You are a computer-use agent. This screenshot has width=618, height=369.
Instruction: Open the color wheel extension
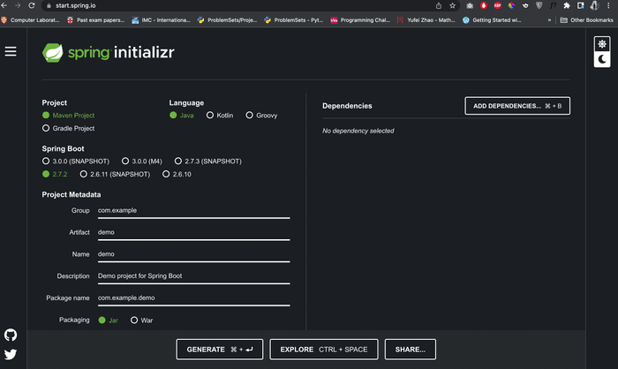pos(511,5)
